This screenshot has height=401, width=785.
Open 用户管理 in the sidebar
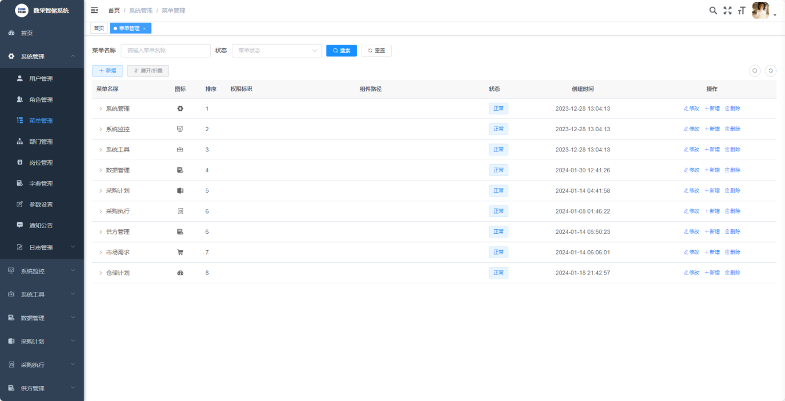click(x=42, y=78)
